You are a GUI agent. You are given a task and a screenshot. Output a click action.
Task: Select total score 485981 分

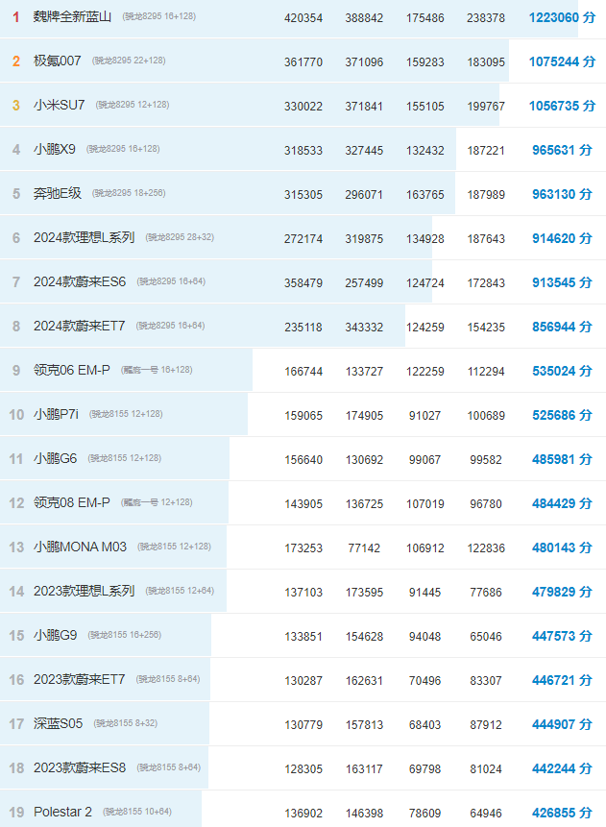pyautogui.click(x=562, y=459)
